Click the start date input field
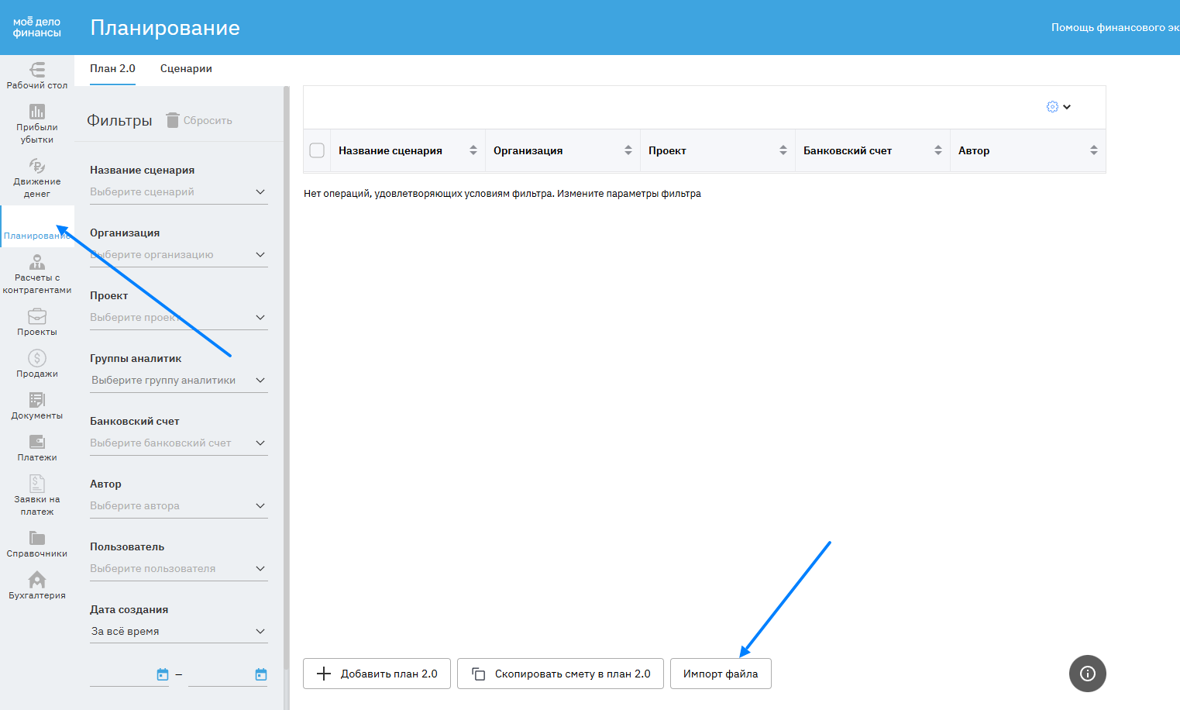The width and height of the screenshot is (1180, 710). (x=129, y=674)
